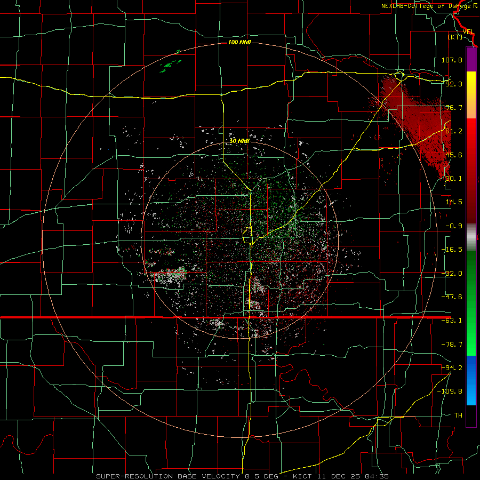Viewport: 480px width, 480px height.
Task: Click the -94.2 legend value
Action: coord(452,367)
